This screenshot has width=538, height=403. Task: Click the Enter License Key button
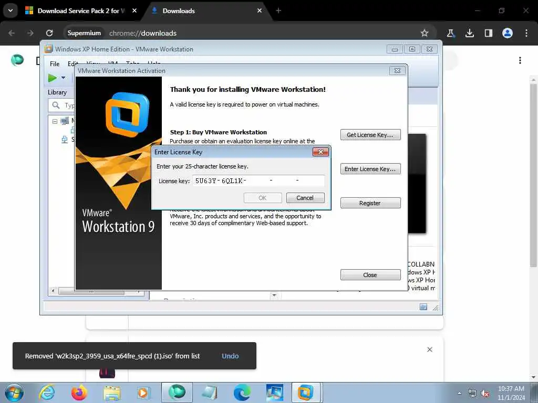click(x=370, y=169)
